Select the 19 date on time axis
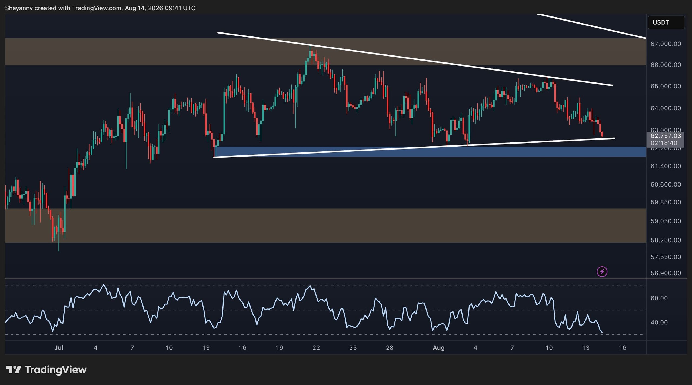Image resolution: width=692 pixels, height=385 pixels. 279,348
